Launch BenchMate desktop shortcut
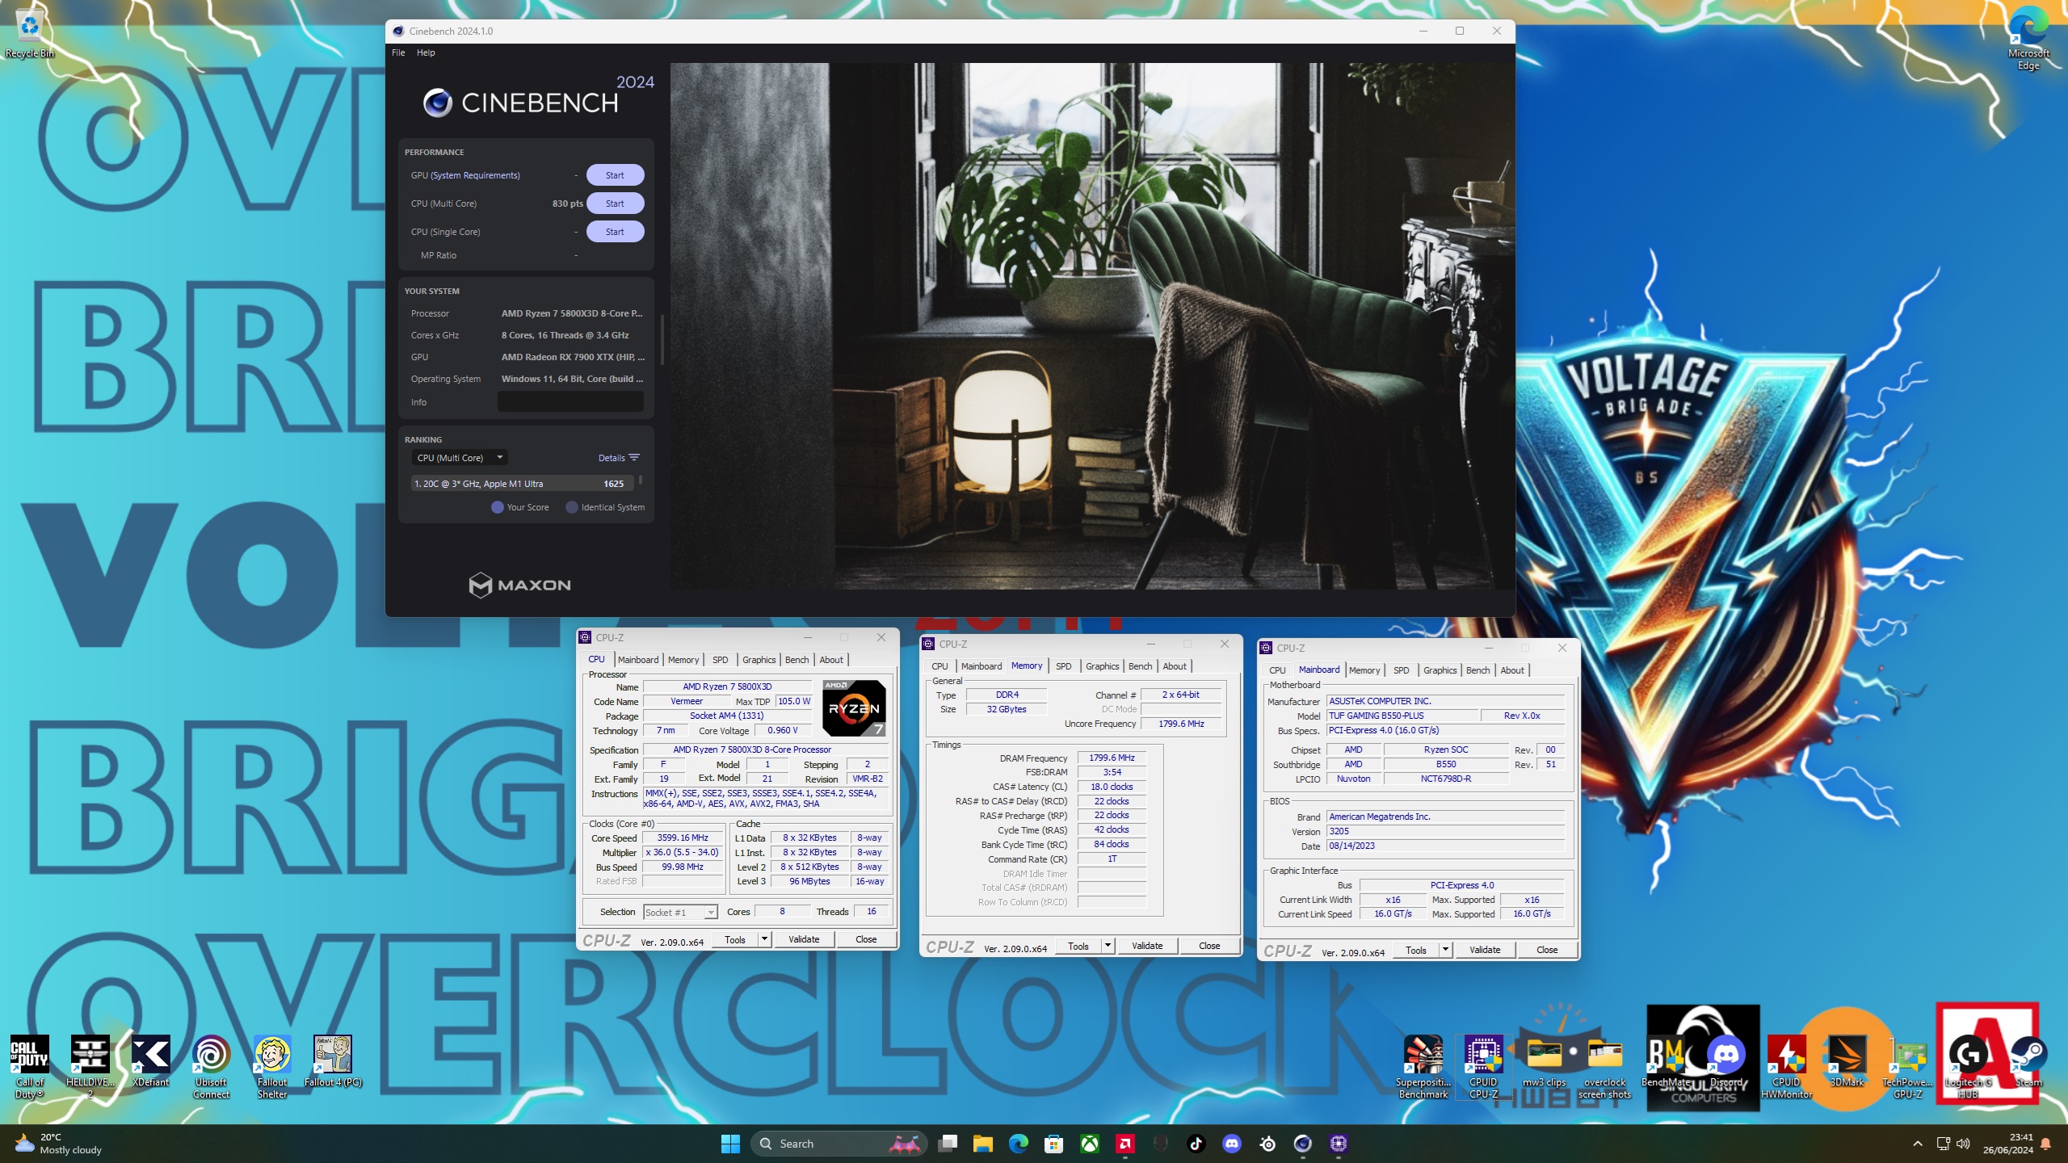This screenshot has width=2068, height=1163. (1666, 1061)
